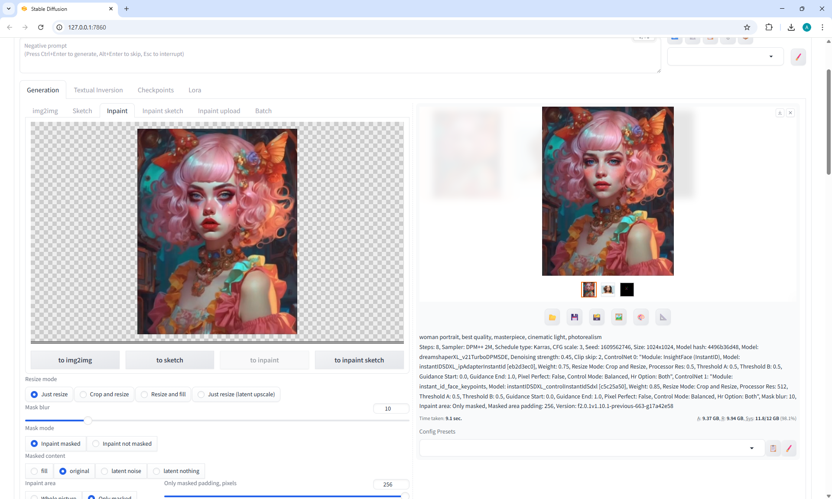The image size is (832, 499).
Task: Send image to img2img picture icon
Action: [x=619, y=317]
